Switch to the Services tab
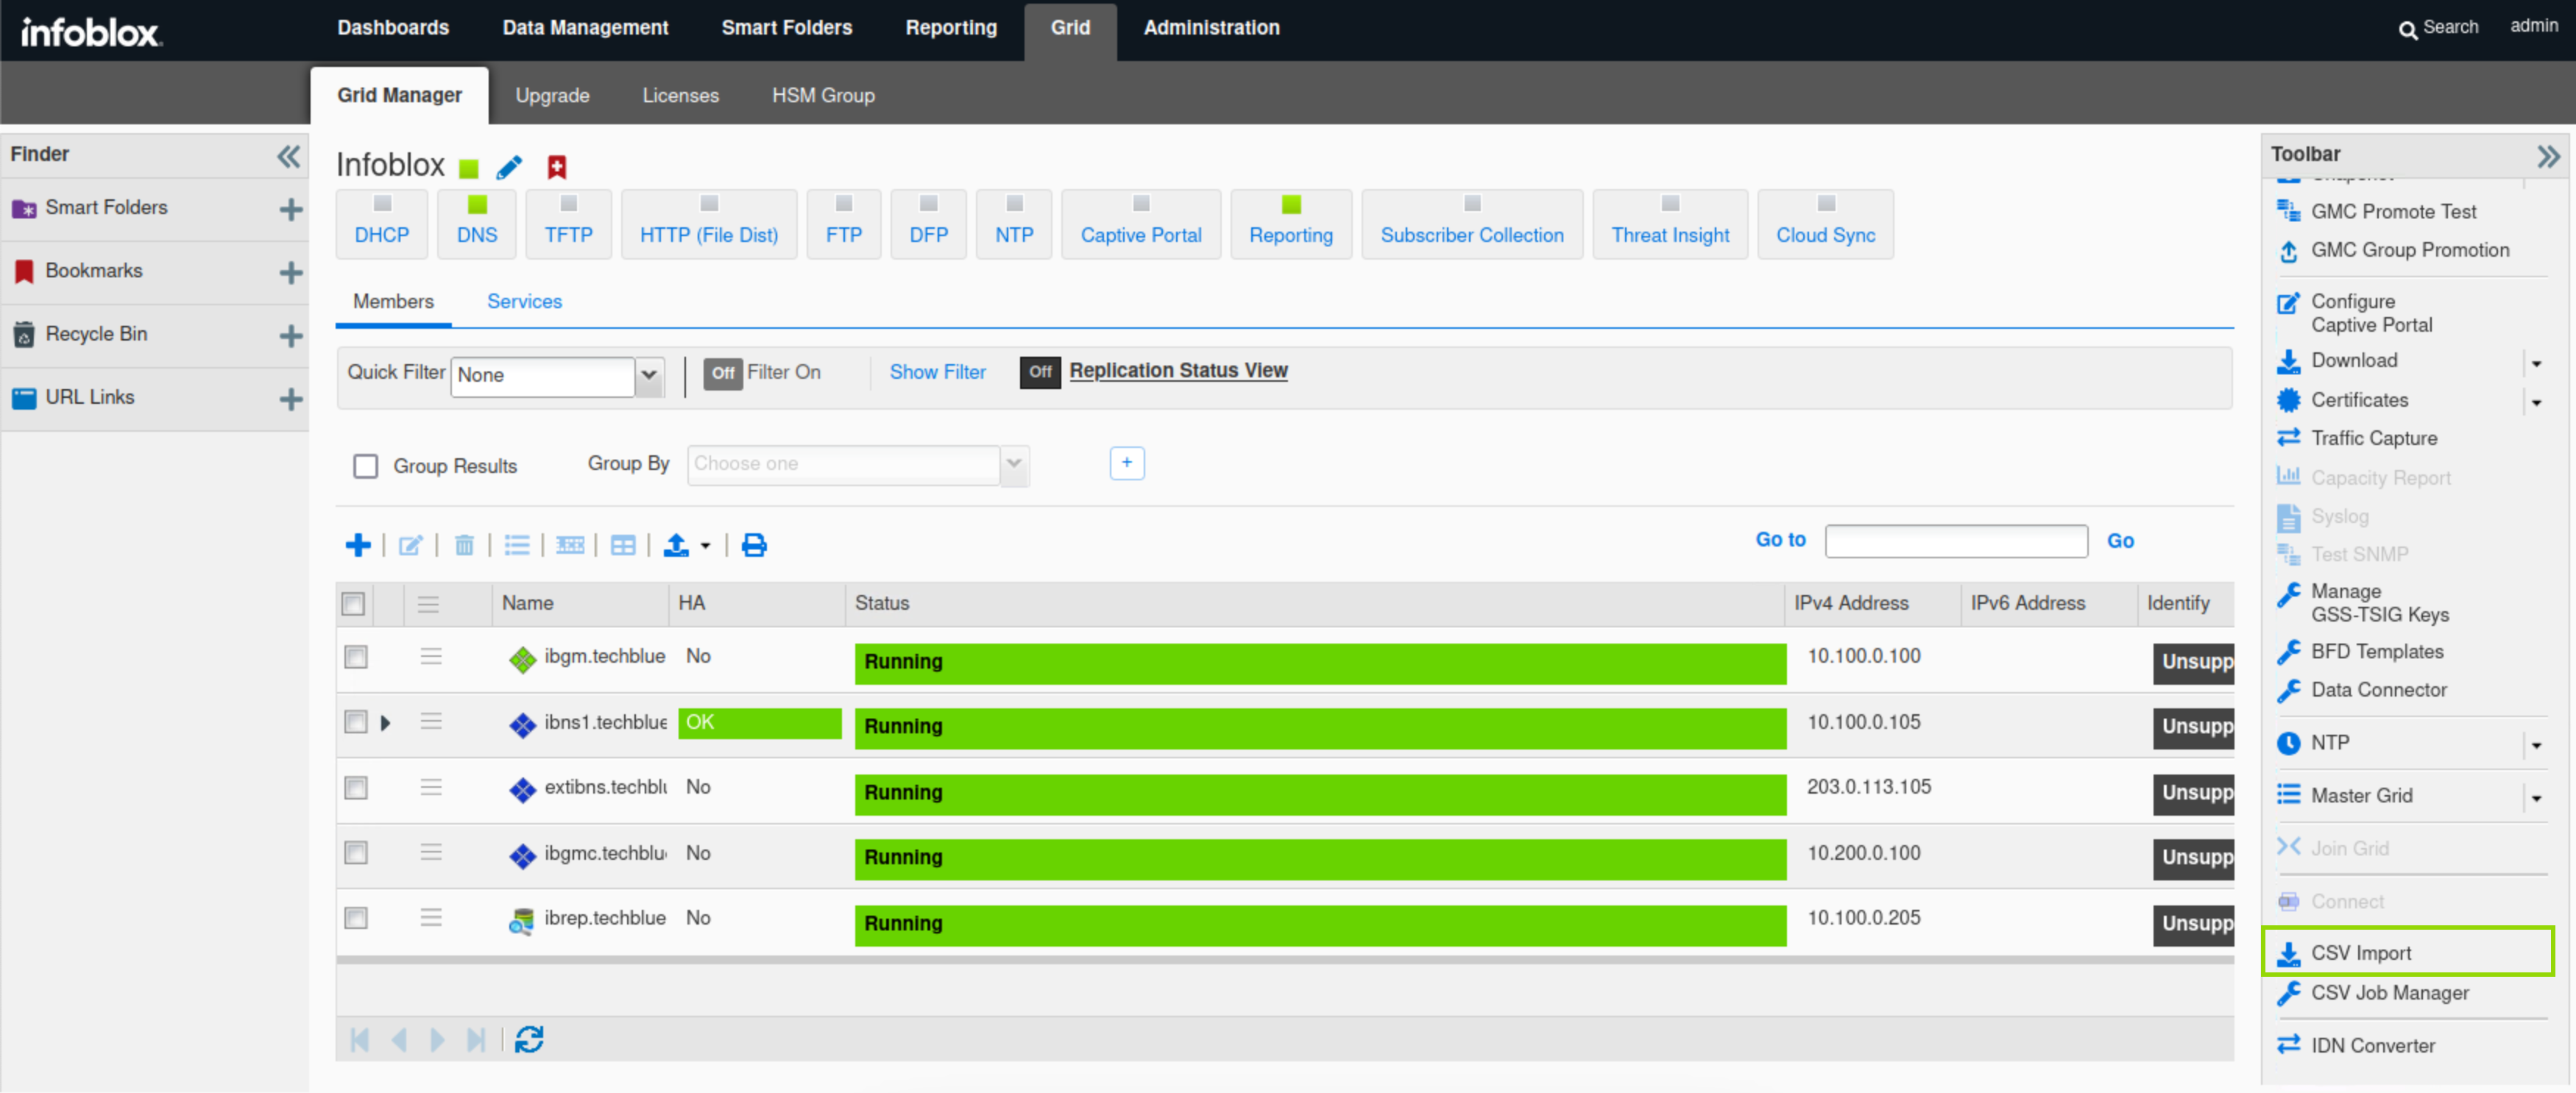Screen dimensions: 2576x1093 [x=524, y=301]
